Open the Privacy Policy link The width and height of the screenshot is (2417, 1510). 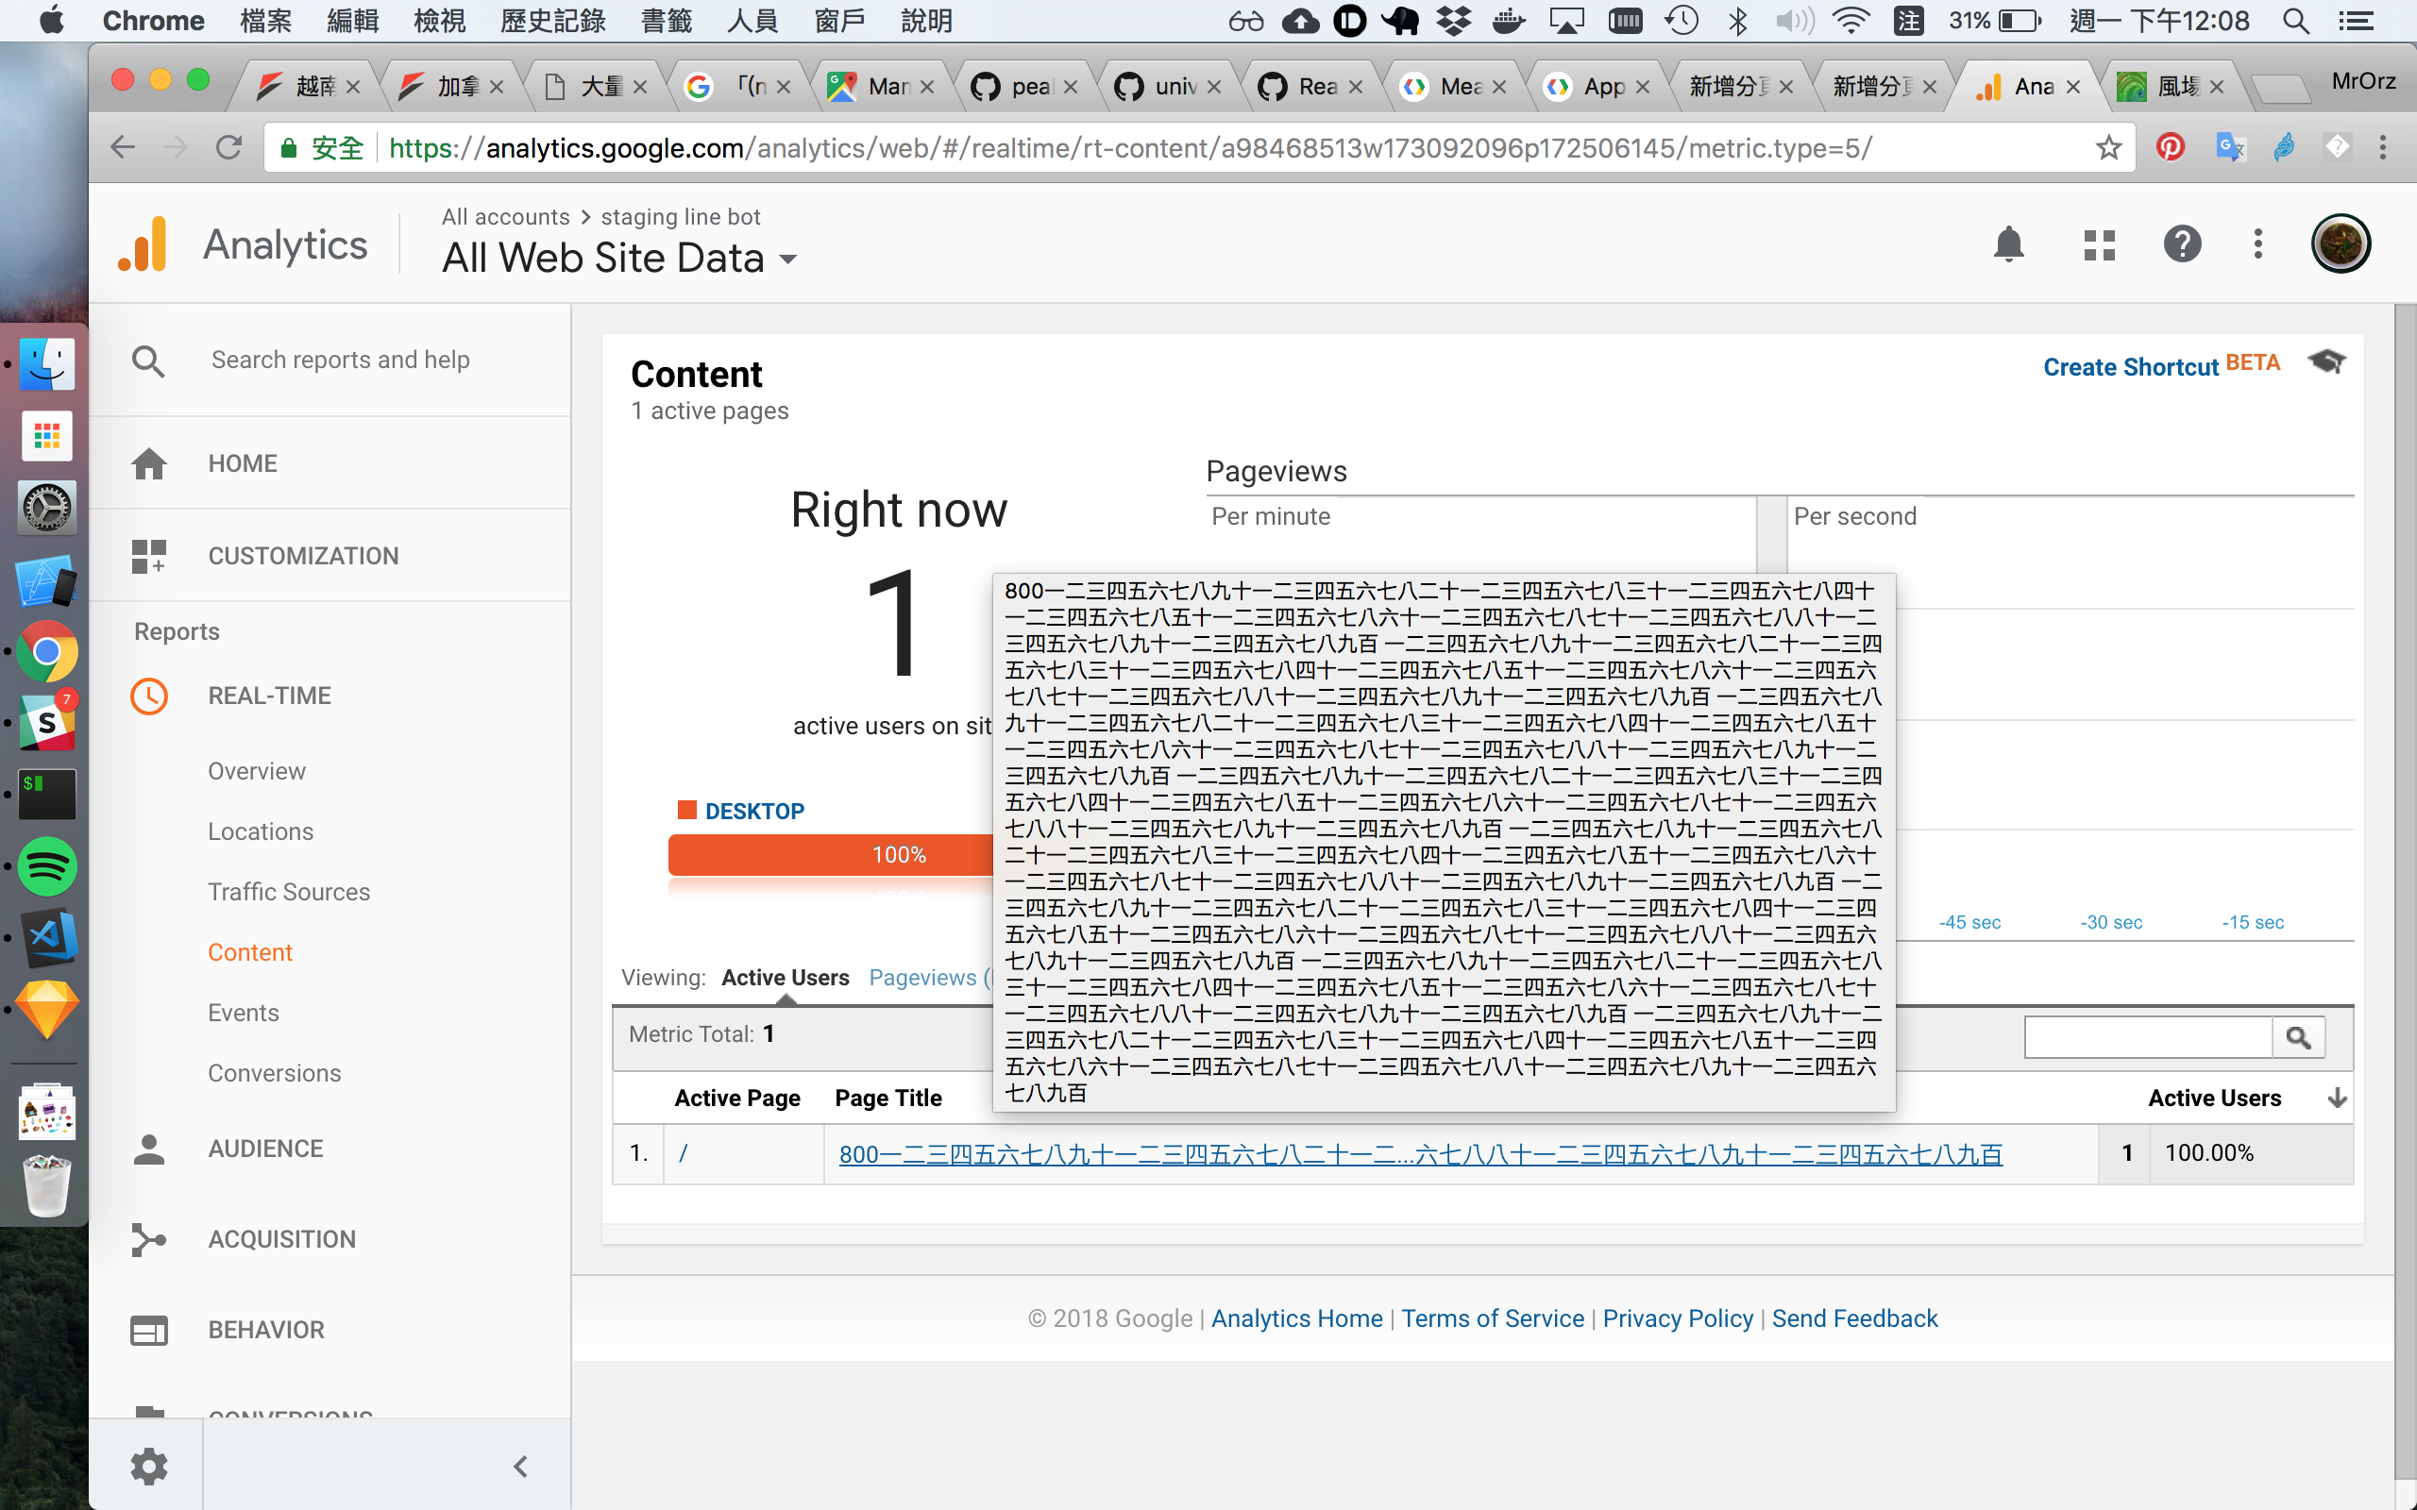click(x=1677, y=1318)
